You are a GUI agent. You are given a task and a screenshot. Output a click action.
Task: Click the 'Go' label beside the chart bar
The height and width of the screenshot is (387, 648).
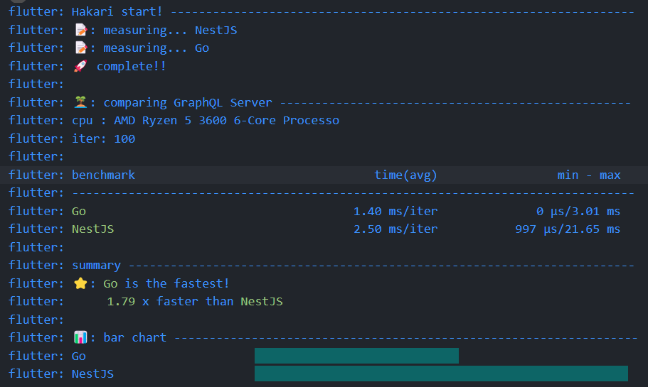(78, 356)
